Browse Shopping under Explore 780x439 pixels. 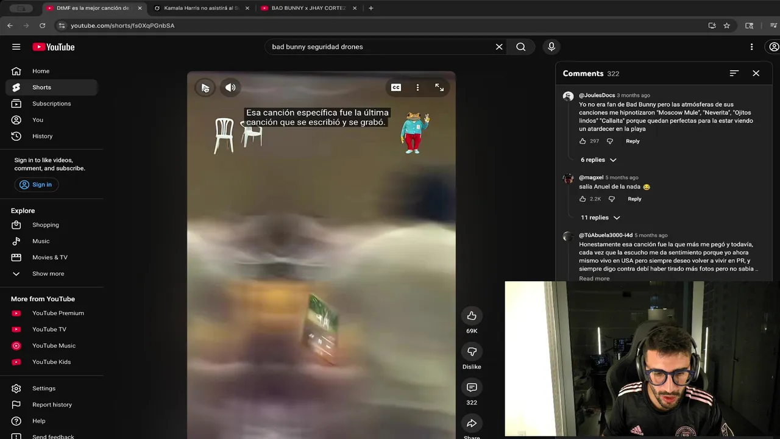click(x=52, y=225)
